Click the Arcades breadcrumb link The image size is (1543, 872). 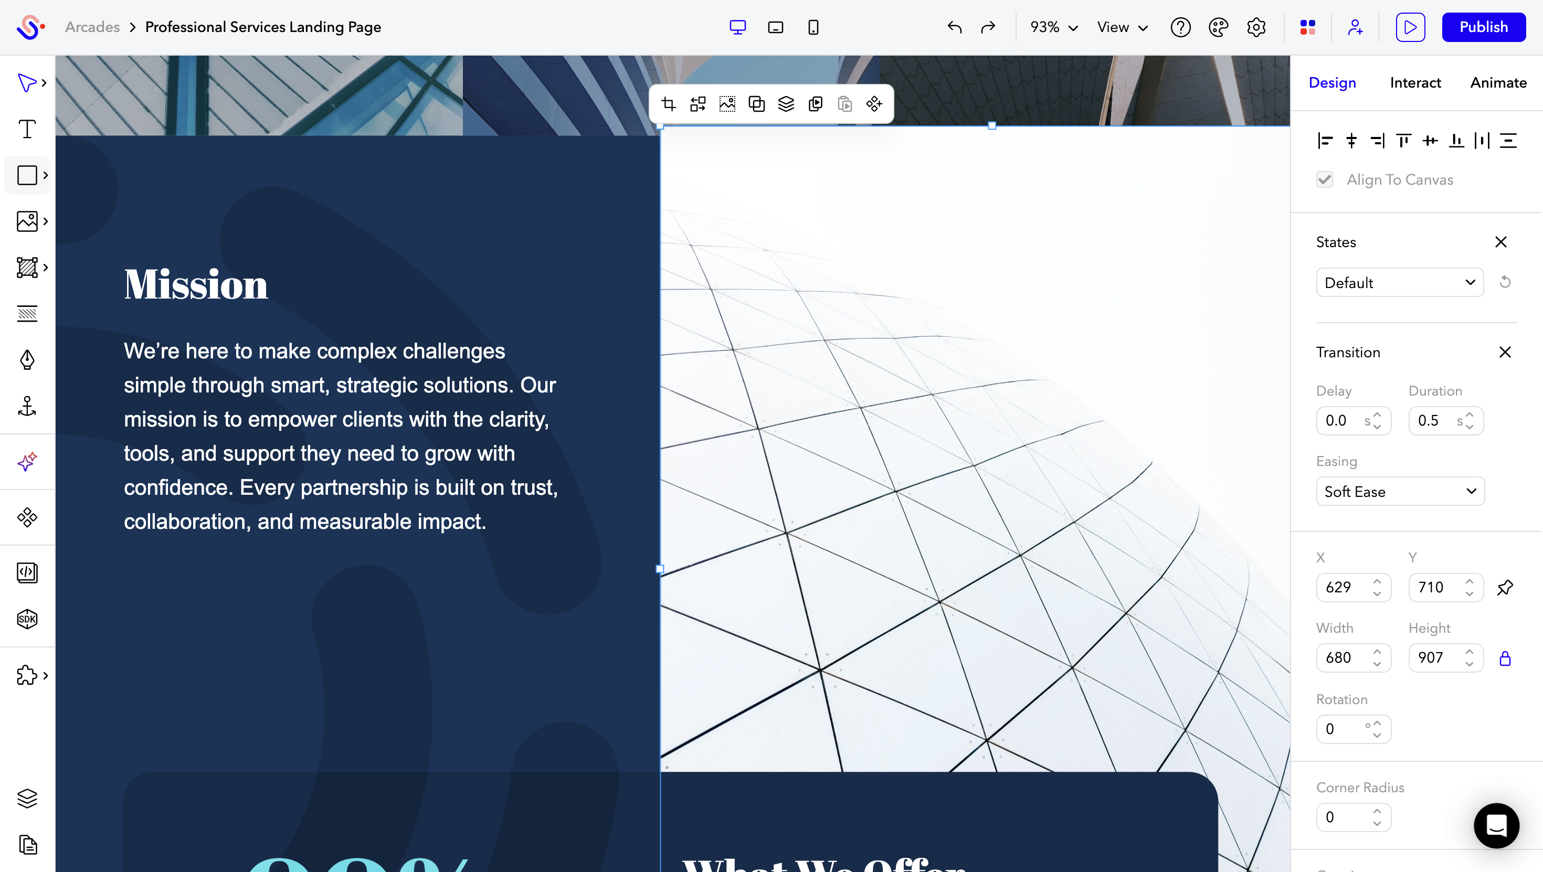coord(92,28)
